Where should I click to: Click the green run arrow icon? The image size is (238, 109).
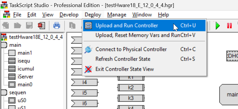point(217,25)
